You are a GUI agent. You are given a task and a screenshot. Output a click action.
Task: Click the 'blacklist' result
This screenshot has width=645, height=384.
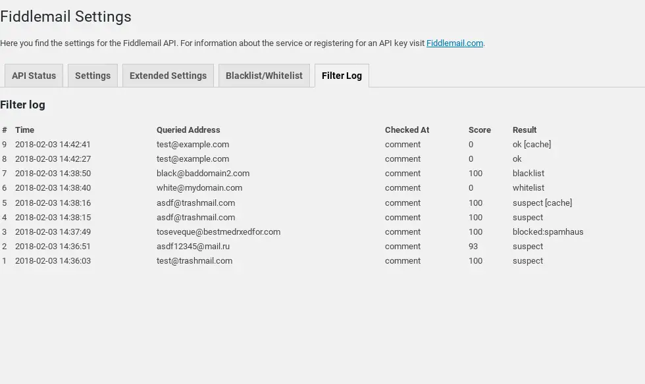coord(528,173)
